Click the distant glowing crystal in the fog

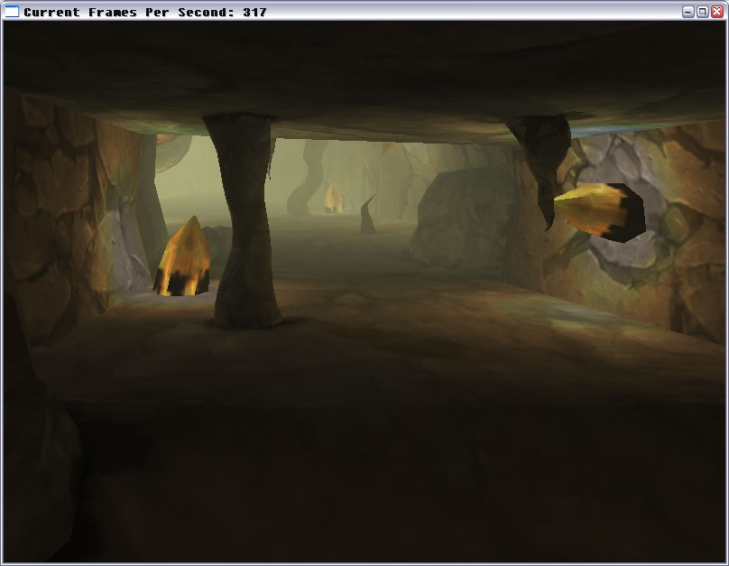[x=333, y=198]
